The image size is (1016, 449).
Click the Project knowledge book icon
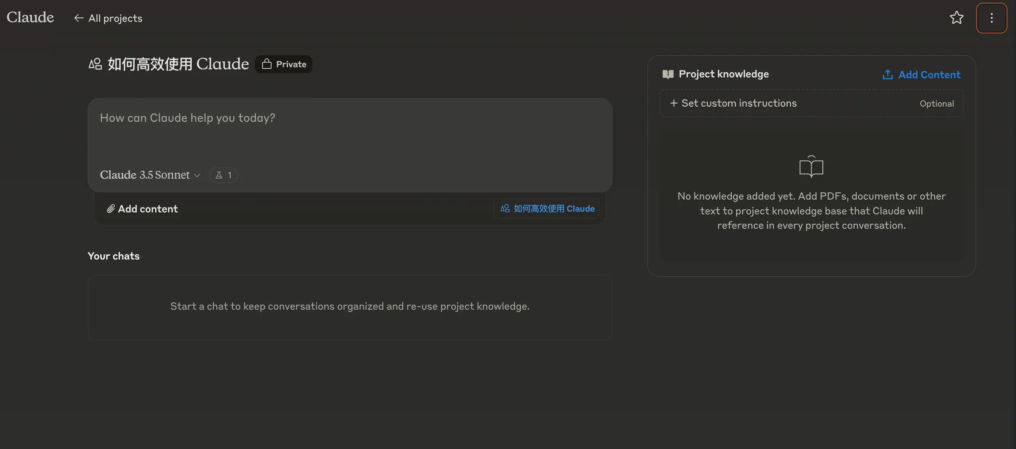tap(668, 74)
